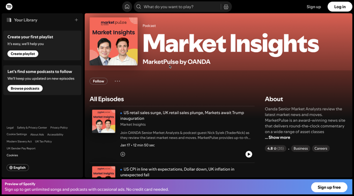Open the US retail sales surge episode title
The height and width of the screenshot is (196, 354).
(x=182, y=115)
